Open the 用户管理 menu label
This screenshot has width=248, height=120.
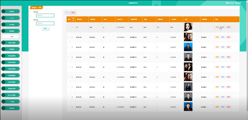pyautogui.click(x=12, y=25)
